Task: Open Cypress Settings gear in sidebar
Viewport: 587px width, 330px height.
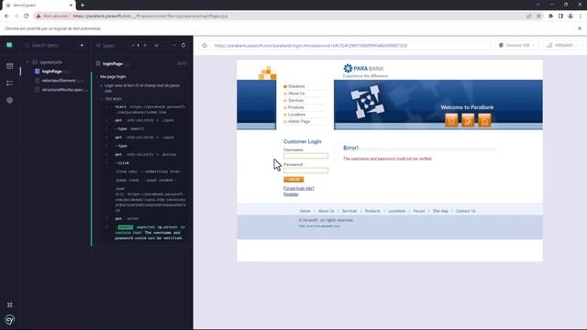Action: pyautogui.click(x=10, y=100)
